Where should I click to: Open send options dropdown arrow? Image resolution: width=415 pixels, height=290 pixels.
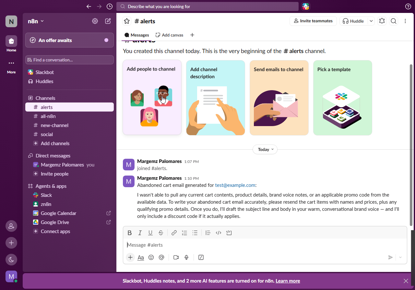pos(400,257)
